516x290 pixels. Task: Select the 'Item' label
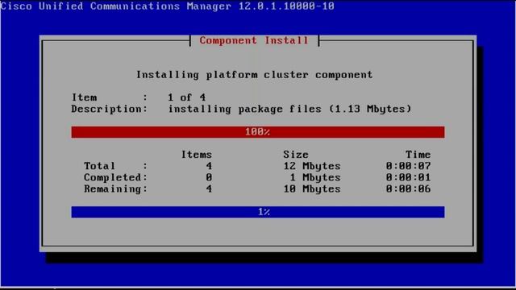[x=84, y=97]
